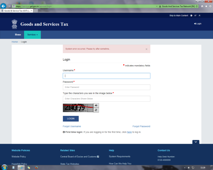Click the Forgot Username link
213x170 pixels.
coord(72,126)
